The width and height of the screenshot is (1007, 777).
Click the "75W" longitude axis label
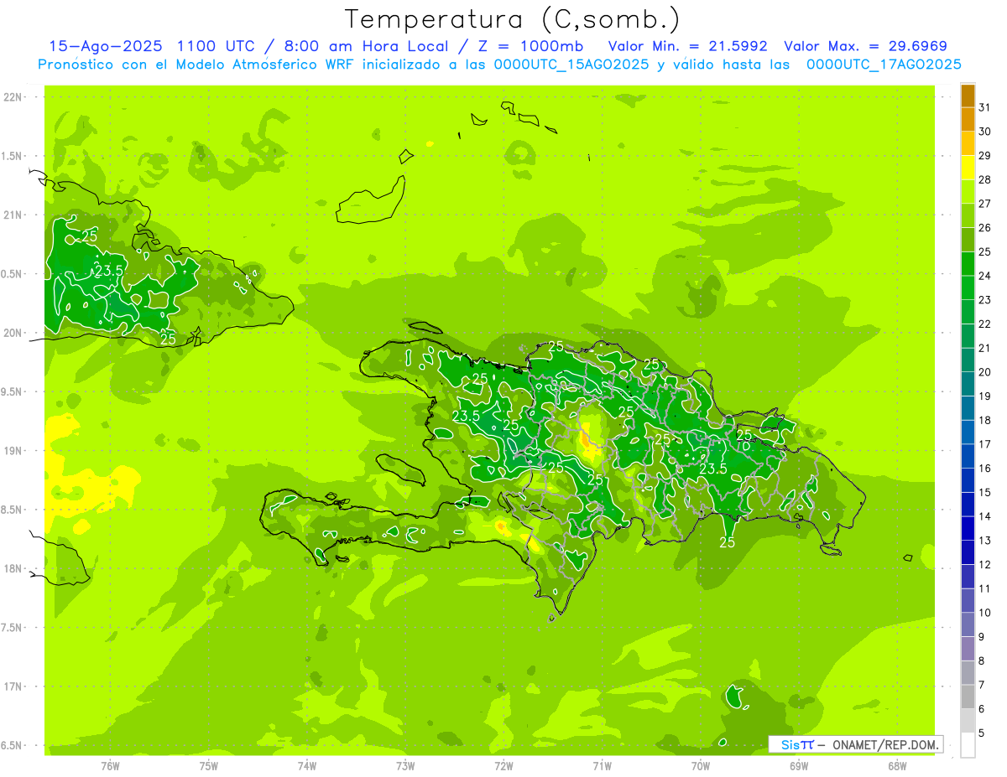[x=209, y=765]
